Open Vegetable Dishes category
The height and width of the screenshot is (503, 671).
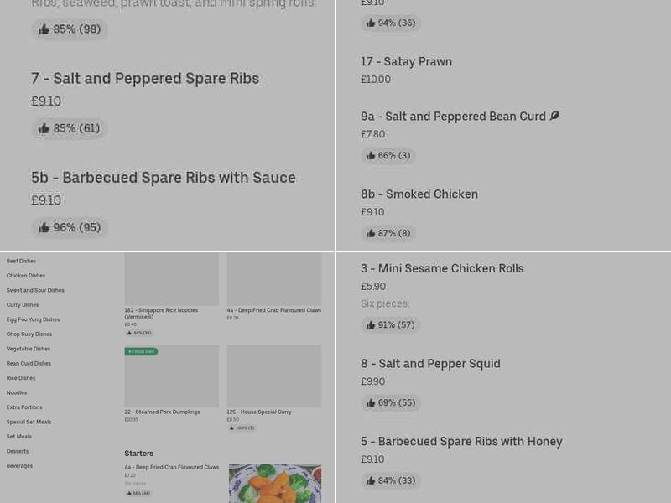tap(28, 349)
